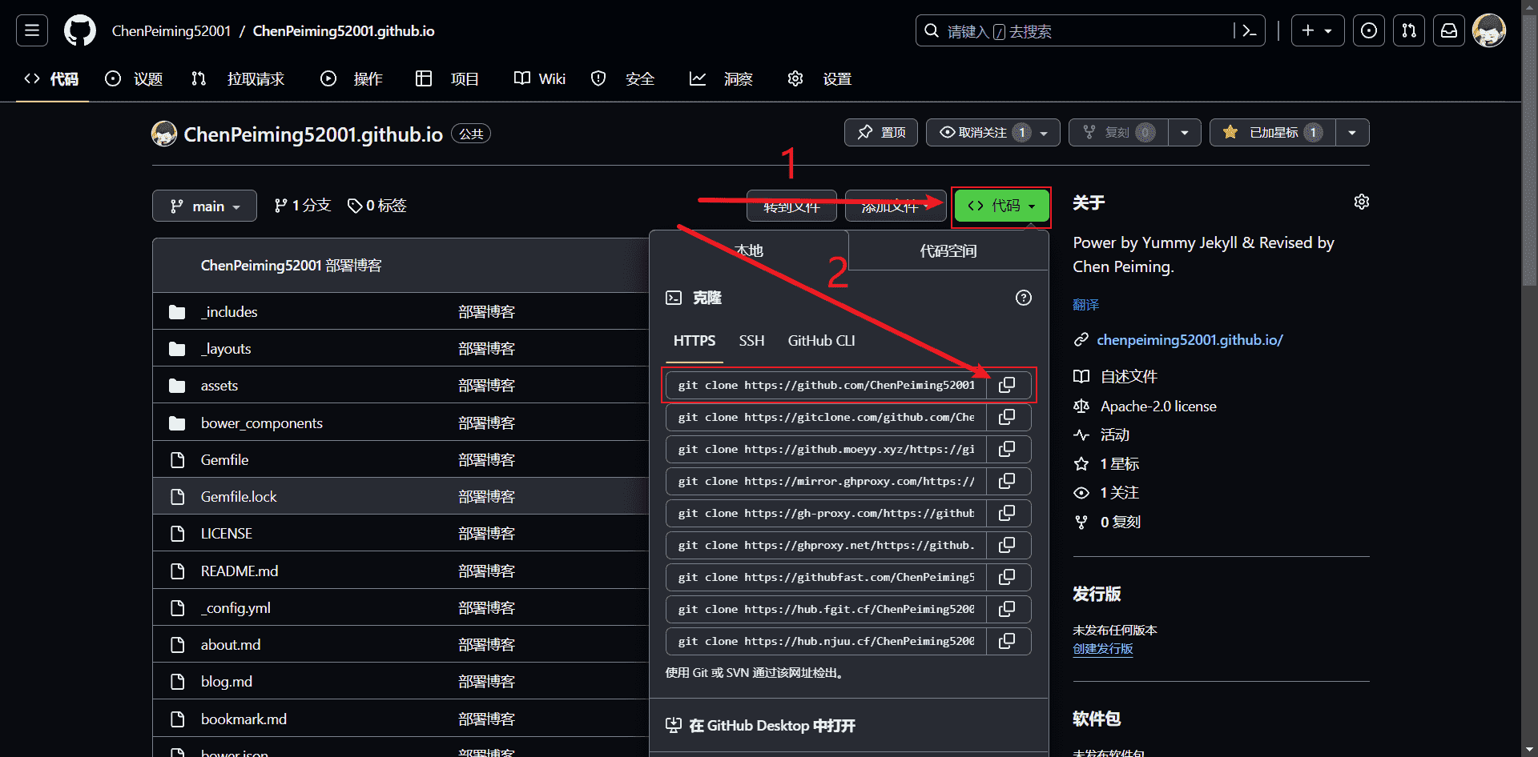Open the LICENSE file
The width and height of the screenshot is (1538, 757).
pos(227,534)
